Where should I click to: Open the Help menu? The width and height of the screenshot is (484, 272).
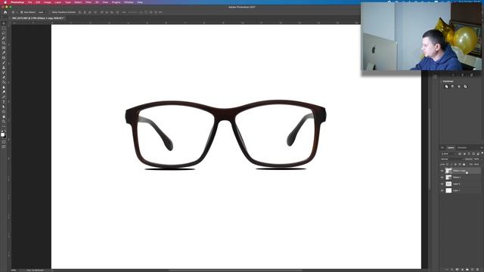click(x=140, y=2)
